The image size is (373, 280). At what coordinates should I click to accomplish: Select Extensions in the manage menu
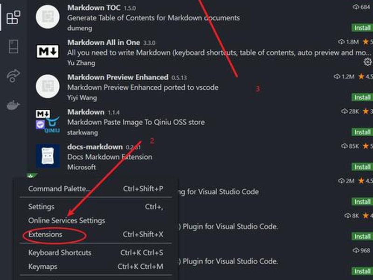(x=45, y=235)
